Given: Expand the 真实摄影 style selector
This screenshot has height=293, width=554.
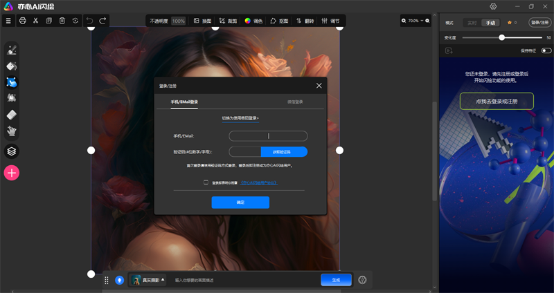Looking at the screenshot, I should [148, 280].
